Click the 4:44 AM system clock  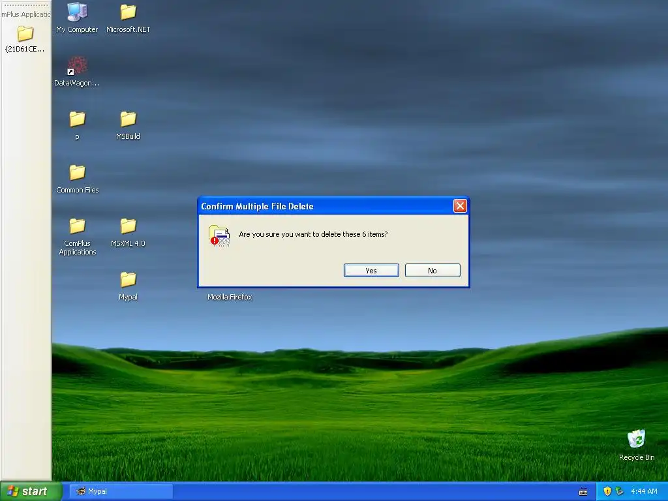pos(644,491)
